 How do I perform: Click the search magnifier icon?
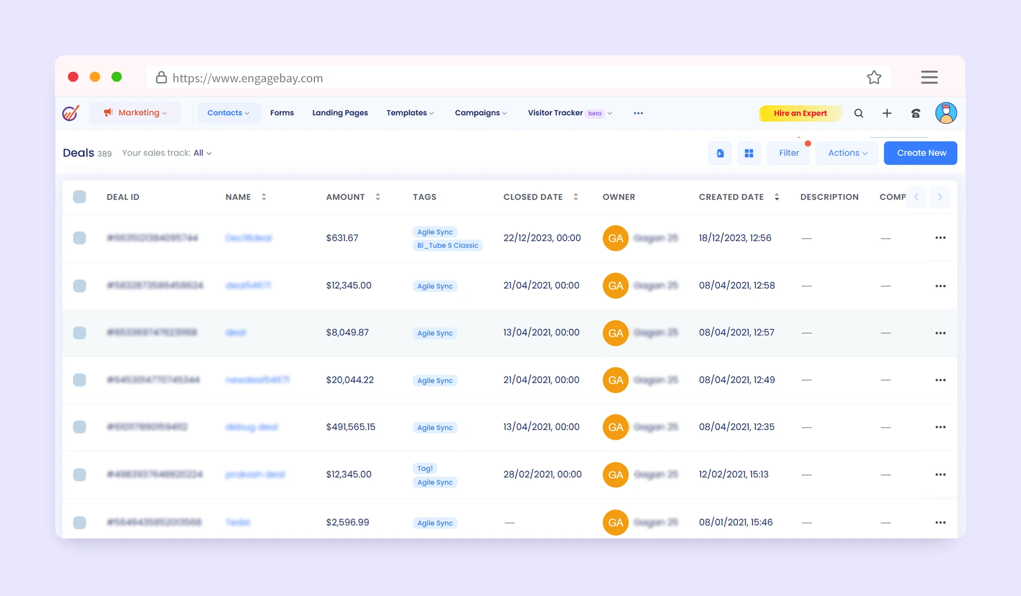point(859,113)
